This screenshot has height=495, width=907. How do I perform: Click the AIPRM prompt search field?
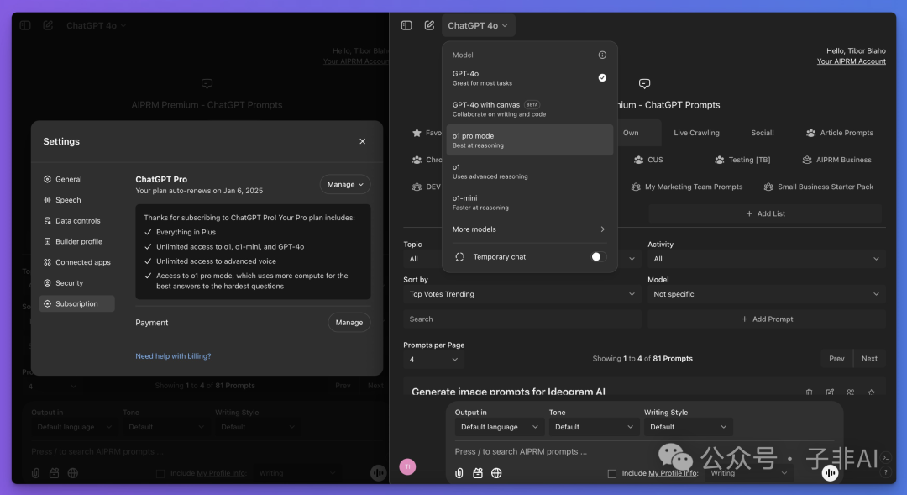click(x=521, y=319)
